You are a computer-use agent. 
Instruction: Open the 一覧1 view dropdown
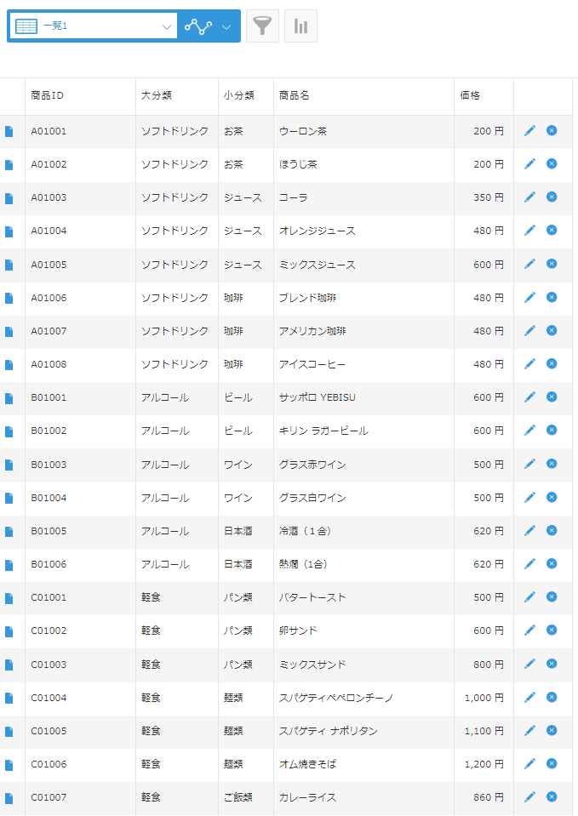pos(94,26)
